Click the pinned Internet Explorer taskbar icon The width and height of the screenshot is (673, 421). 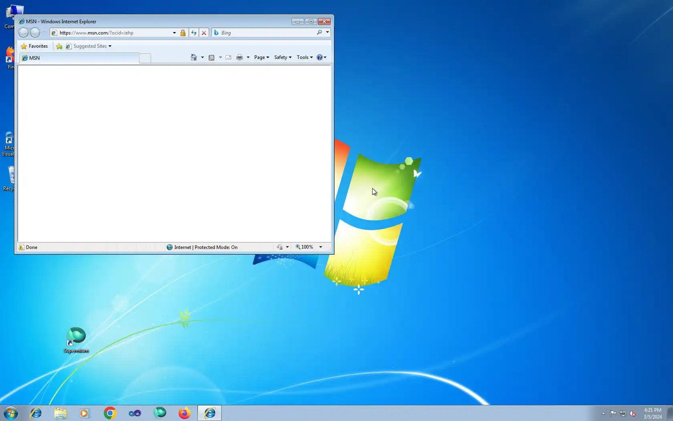coord(36,413)
